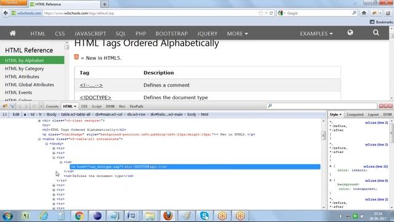Click the Firefox URL address bar
This screenshot has width=394, height=222.
(151, 13)
